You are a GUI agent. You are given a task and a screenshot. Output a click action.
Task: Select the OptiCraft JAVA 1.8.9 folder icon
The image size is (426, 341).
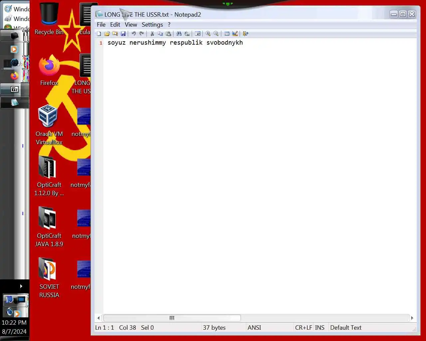(x=49, y=227)
